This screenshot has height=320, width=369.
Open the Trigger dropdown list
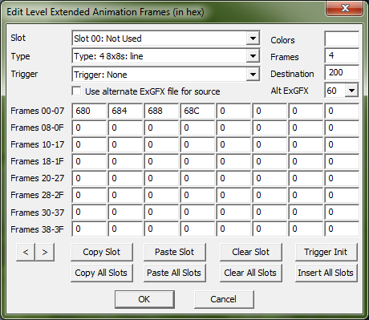click(253, 75)
